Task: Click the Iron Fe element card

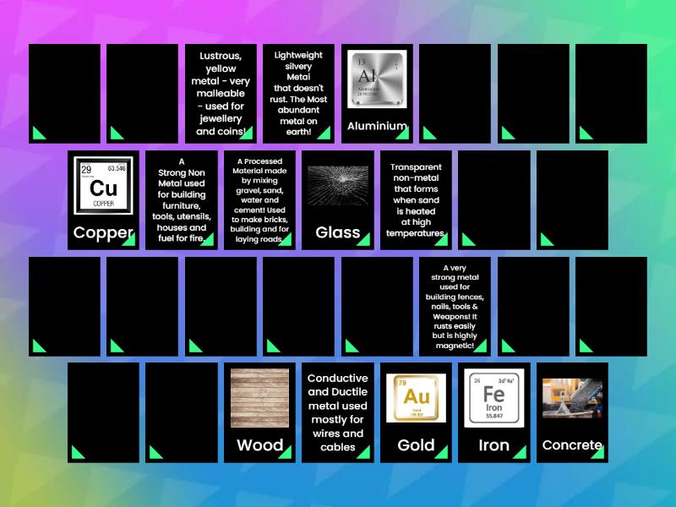Action: (493, 406)
